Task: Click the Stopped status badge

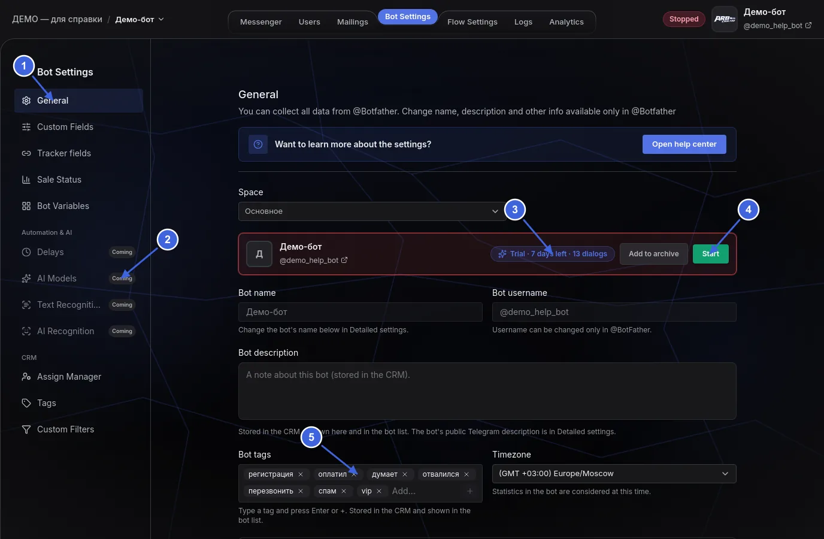Action: point(684,19)
